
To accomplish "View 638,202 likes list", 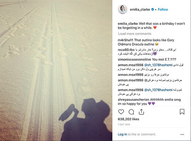I will [128, 119].
